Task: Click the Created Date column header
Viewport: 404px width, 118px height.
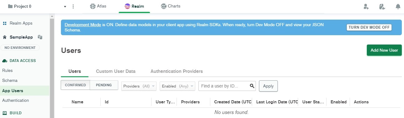Action: coord(233,102)
